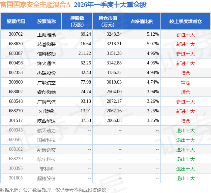
Task: Click stock name 烽火通信
Action: pyautogui.click(x=46, y=63)
